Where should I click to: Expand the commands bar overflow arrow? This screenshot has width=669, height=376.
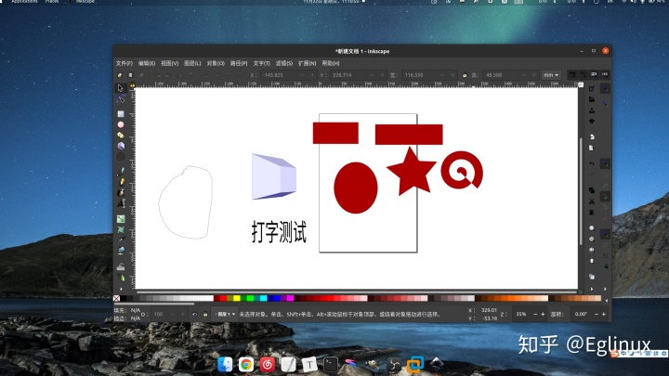[592, 290]
